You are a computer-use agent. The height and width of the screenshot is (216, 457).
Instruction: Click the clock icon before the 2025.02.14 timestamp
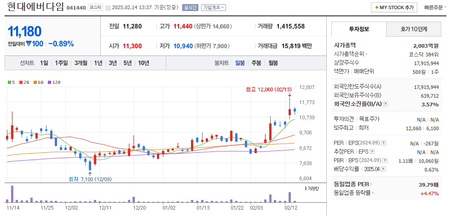(108, 8)
